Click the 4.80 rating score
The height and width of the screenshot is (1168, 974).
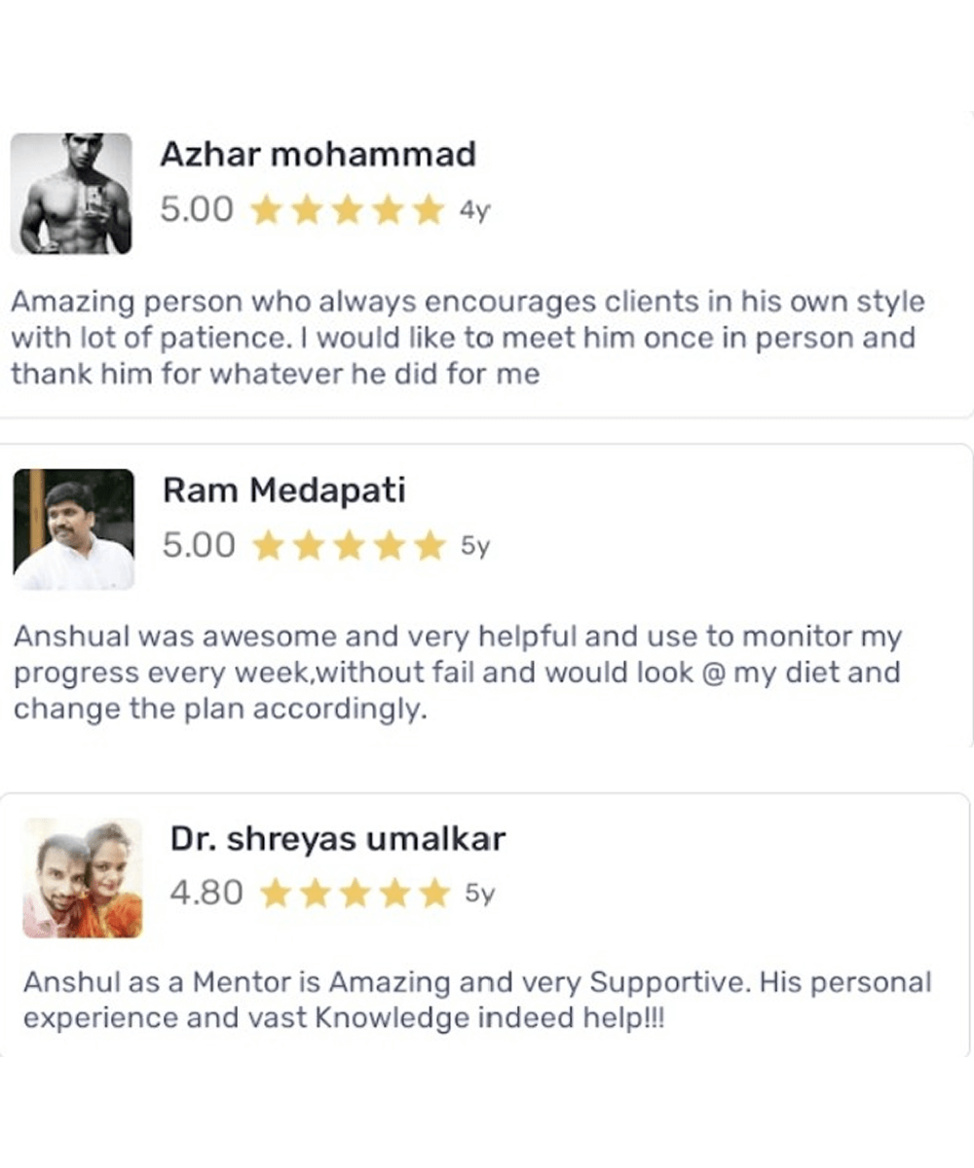[206, 894]
